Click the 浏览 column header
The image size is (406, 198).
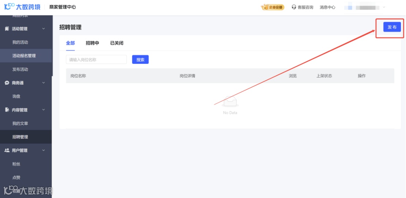pos(293,76)
